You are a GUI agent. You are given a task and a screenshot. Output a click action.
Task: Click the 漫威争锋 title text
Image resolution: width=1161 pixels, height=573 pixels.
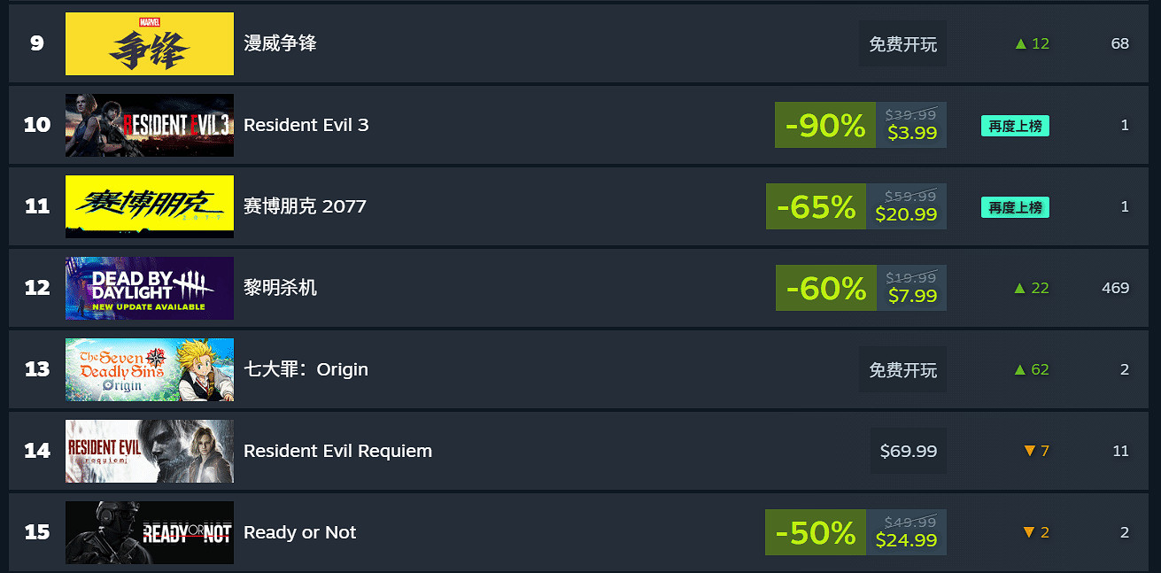click(280, 43)
